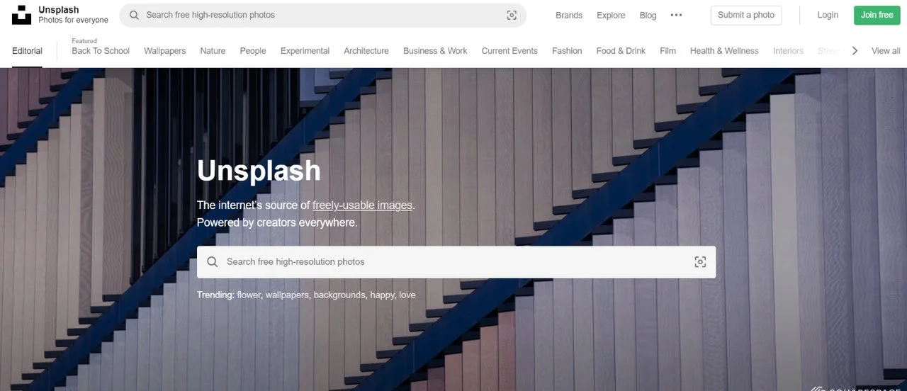Follow the freely-usable images link
Image resolution: width=907 pixels, height=391 pixels.
click(x=362, y=205)
